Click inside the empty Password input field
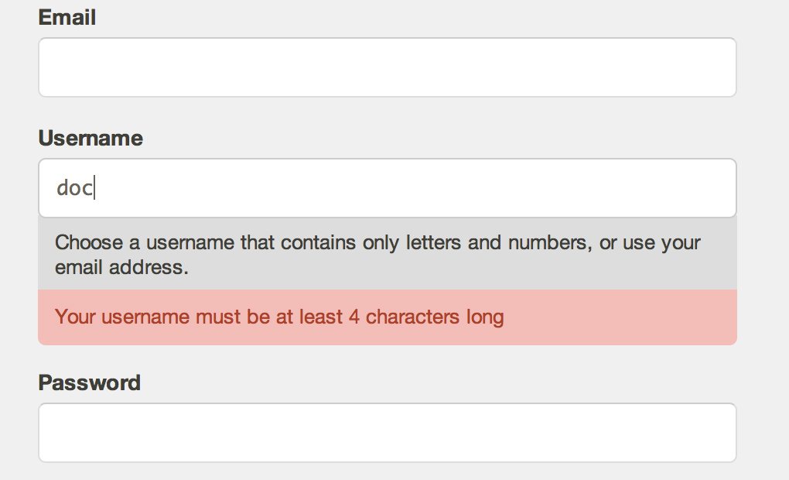 click(x=388, y=433)
